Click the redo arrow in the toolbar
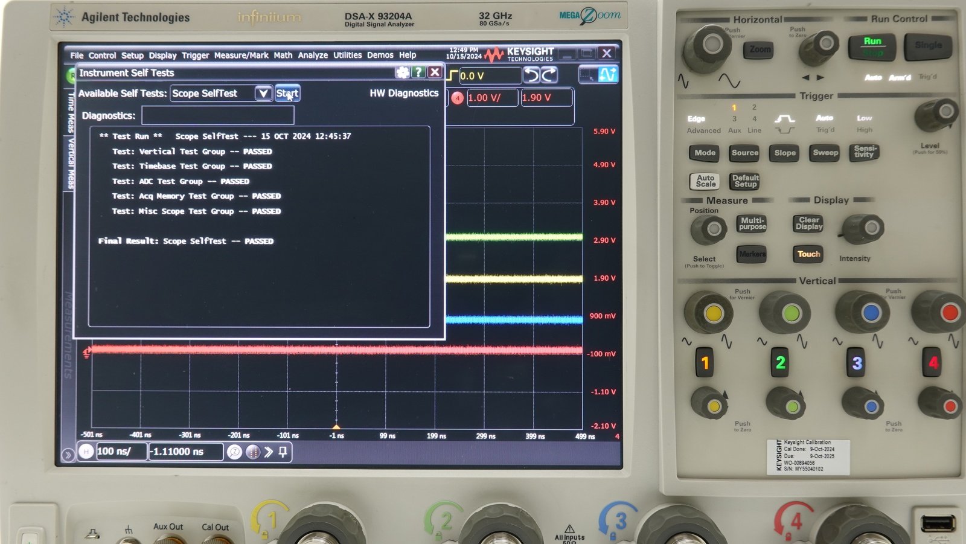Image resolution: width=966 pixels, height=544 pixels. coord(549,75)
